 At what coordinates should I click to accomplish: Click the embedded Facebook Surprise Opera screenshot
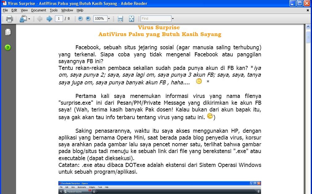click(160, 188)
